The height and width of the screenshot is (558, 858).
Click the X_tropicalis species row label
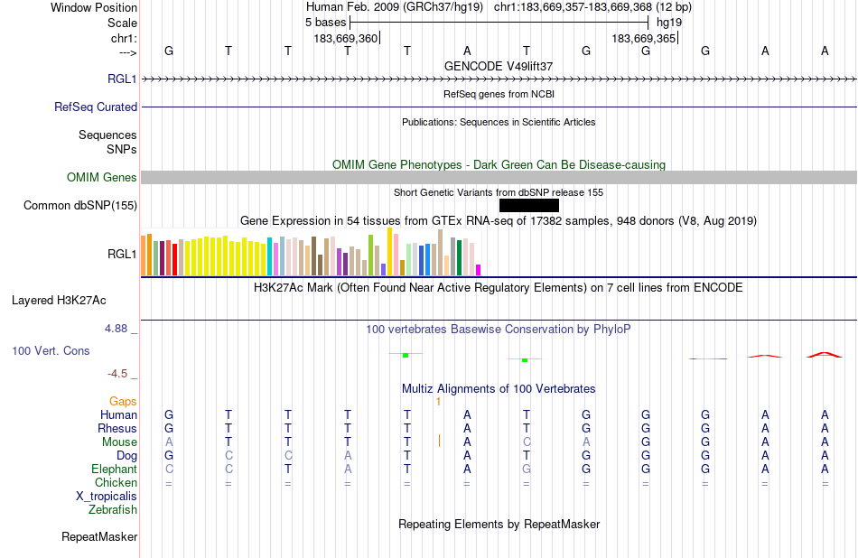click(107, 497)
